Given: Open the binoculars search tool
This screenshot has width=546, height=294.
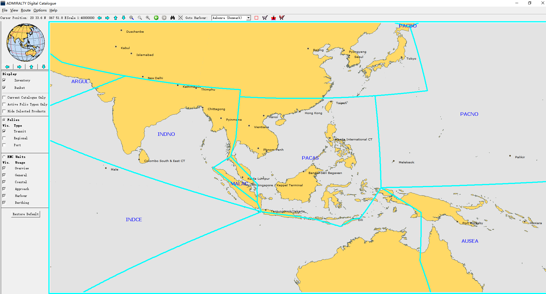Looking at the screenshot, I should pos(172,18).
